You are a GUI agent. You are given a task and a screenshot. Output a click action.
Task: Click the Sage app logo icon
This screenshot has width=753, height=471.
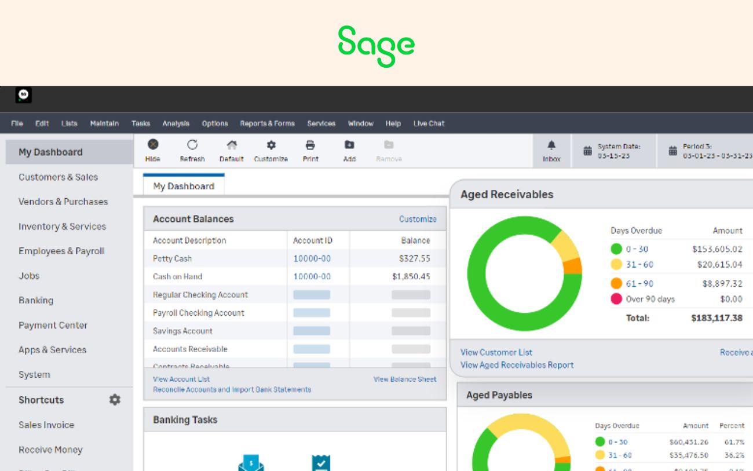pyautogui.click(x=24, y=96)
